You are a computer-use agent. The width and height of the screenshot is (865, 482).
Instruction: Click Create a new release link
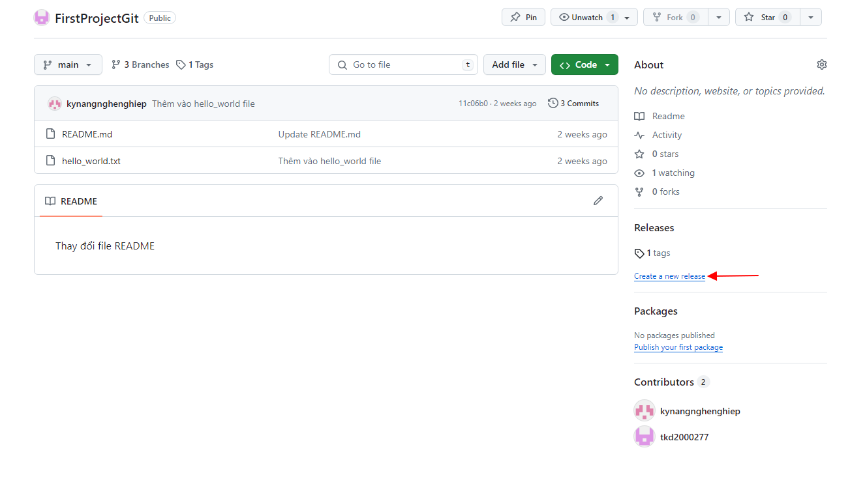pos(669,276)
